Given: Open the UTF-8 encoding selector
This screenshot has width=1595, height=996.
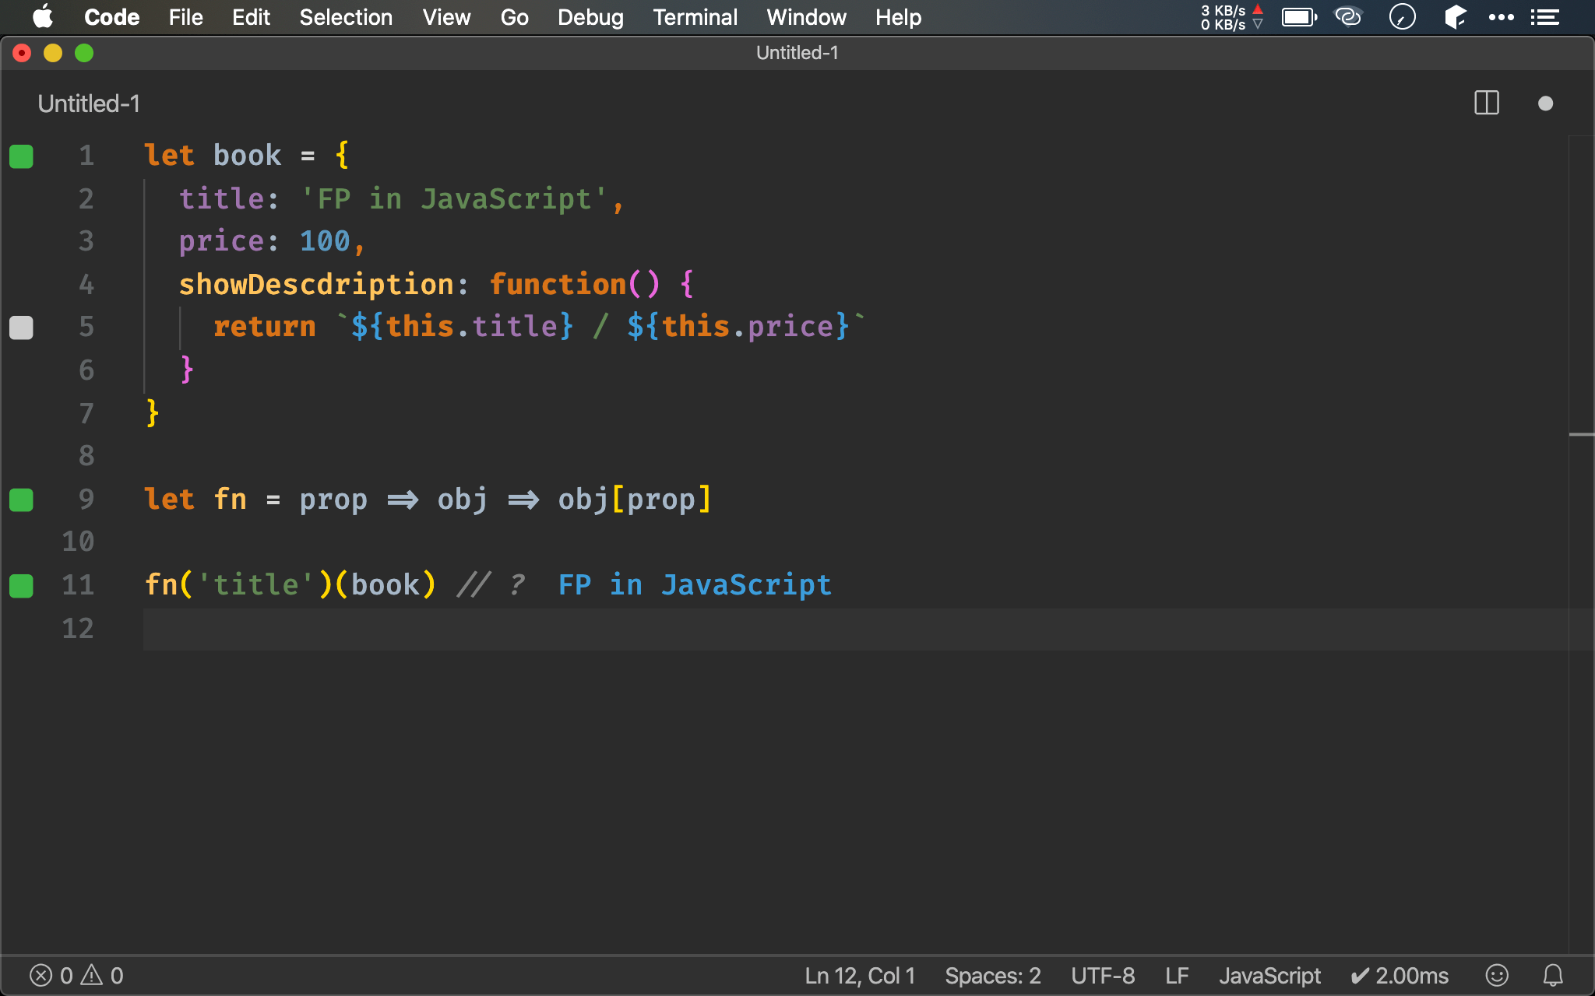Looking at the screenshot, I should pyautogui.click(x=1102, y=975).
